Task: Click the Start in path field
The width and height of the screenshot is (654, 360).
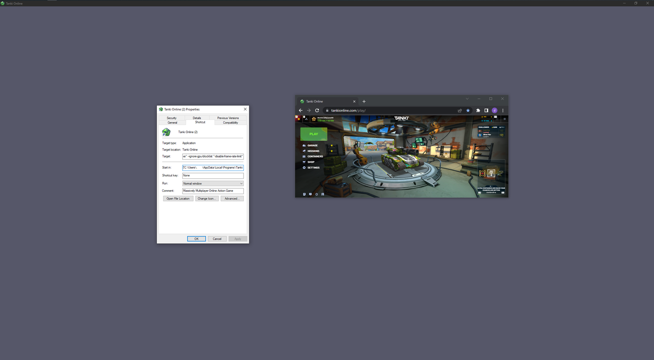Action: point(213,167)
